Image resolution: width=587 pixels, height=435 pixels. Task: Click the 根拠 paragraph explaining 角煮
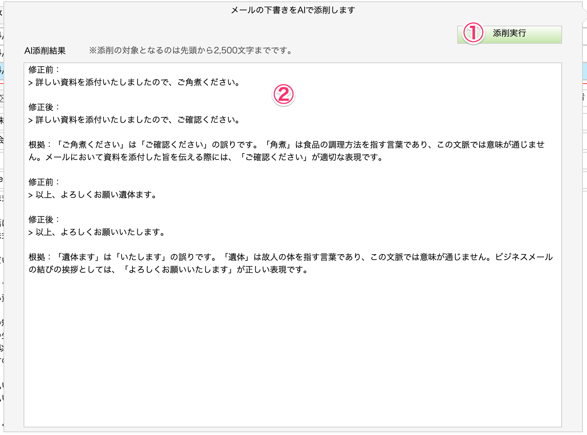pyautogui.click(x=287, y=151)
